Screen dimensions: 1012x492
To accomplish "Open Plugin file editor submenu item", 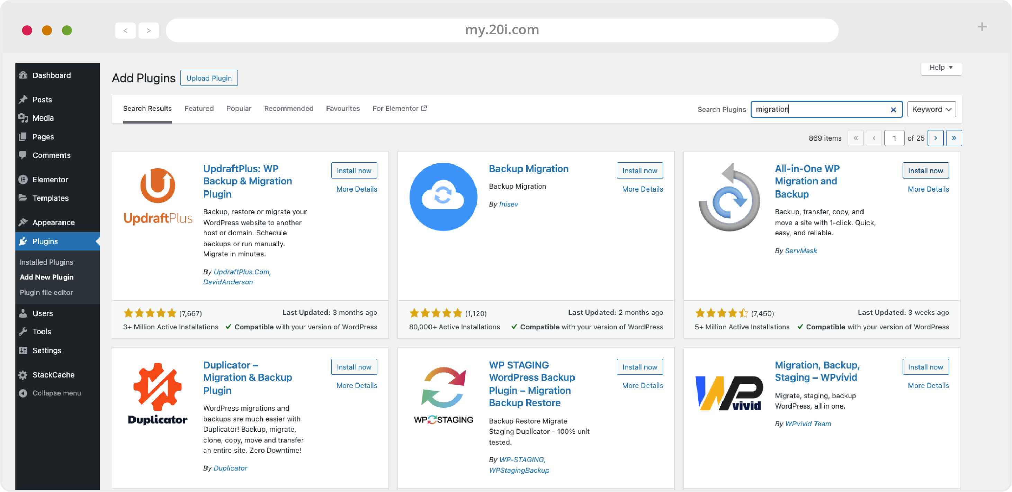I will (x=46, y=292).
